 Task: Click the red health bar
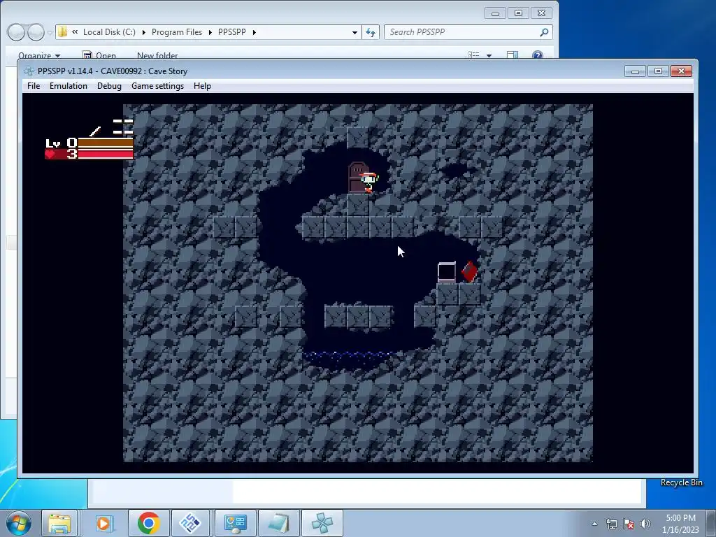[106, 154]
